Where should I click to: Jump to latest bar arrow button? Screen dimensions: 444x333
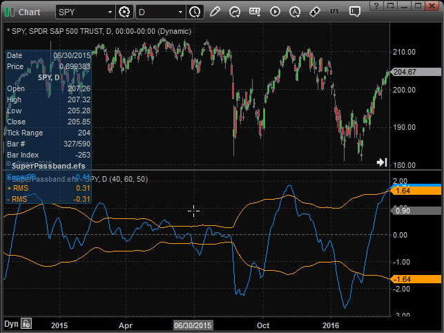(x=381, y=162)
